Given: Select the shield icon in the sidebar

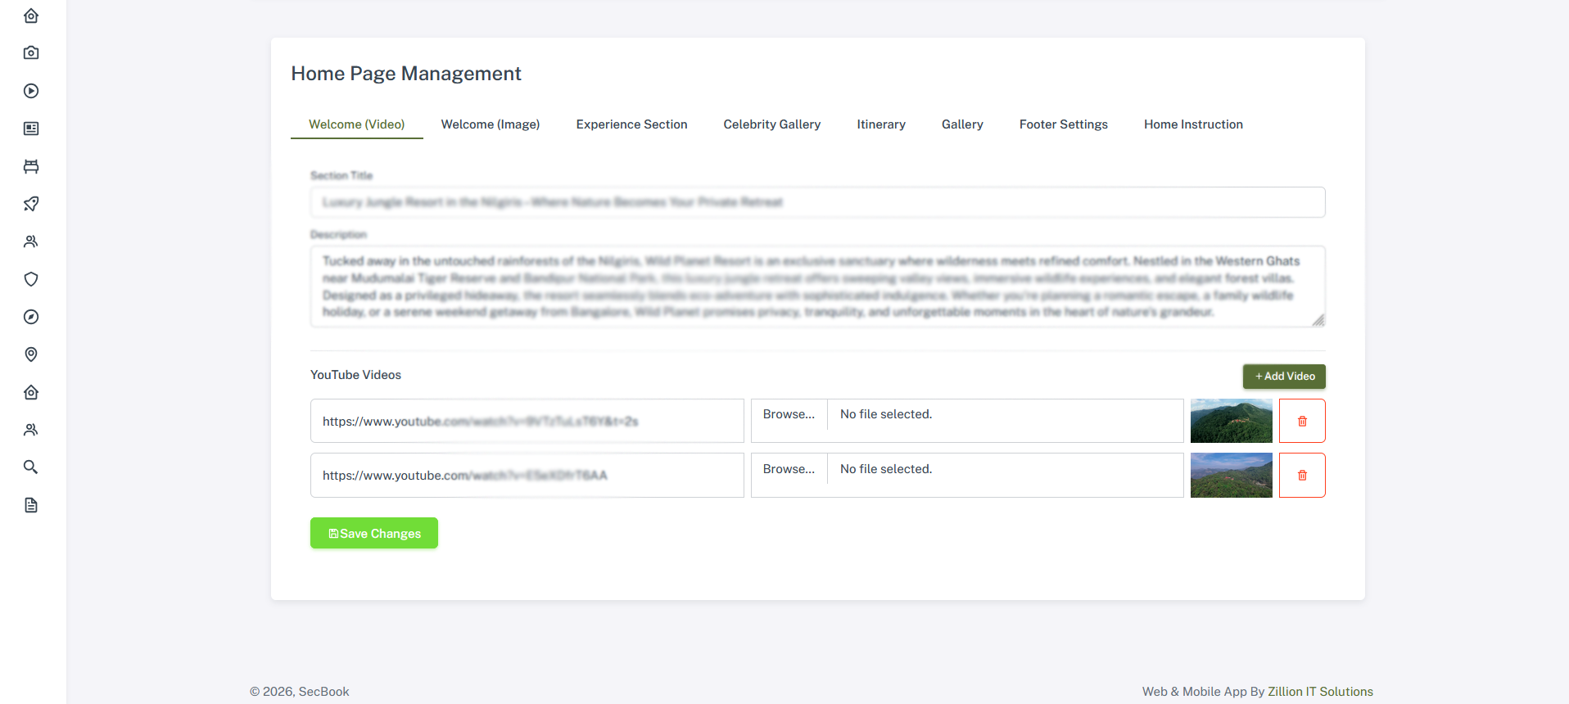Looking at the screenshot, I should [31, 279].
